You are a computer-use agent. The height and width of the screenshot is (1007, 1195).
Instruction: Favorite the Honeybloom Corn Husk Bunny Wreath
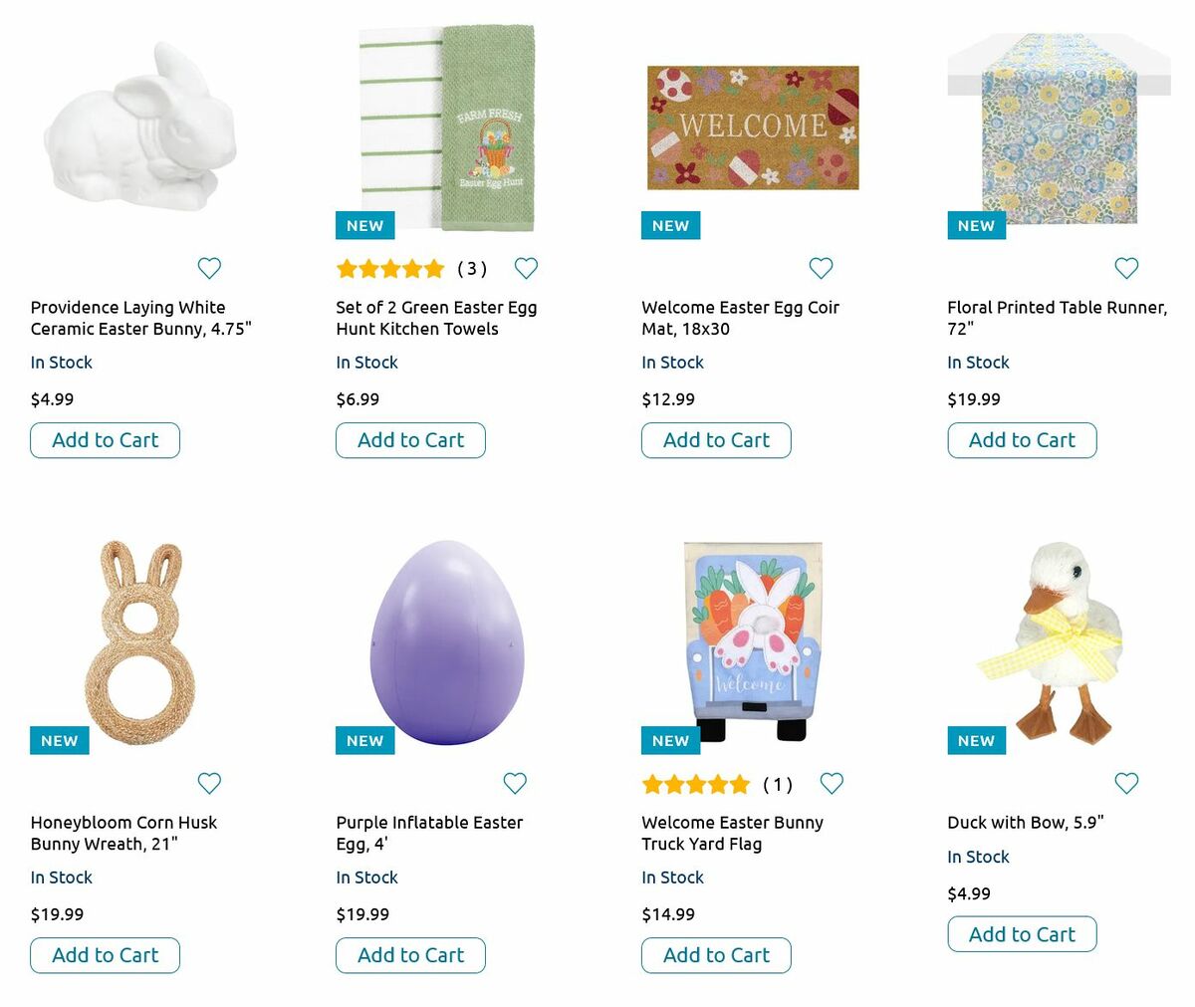(x=209, y=783)
